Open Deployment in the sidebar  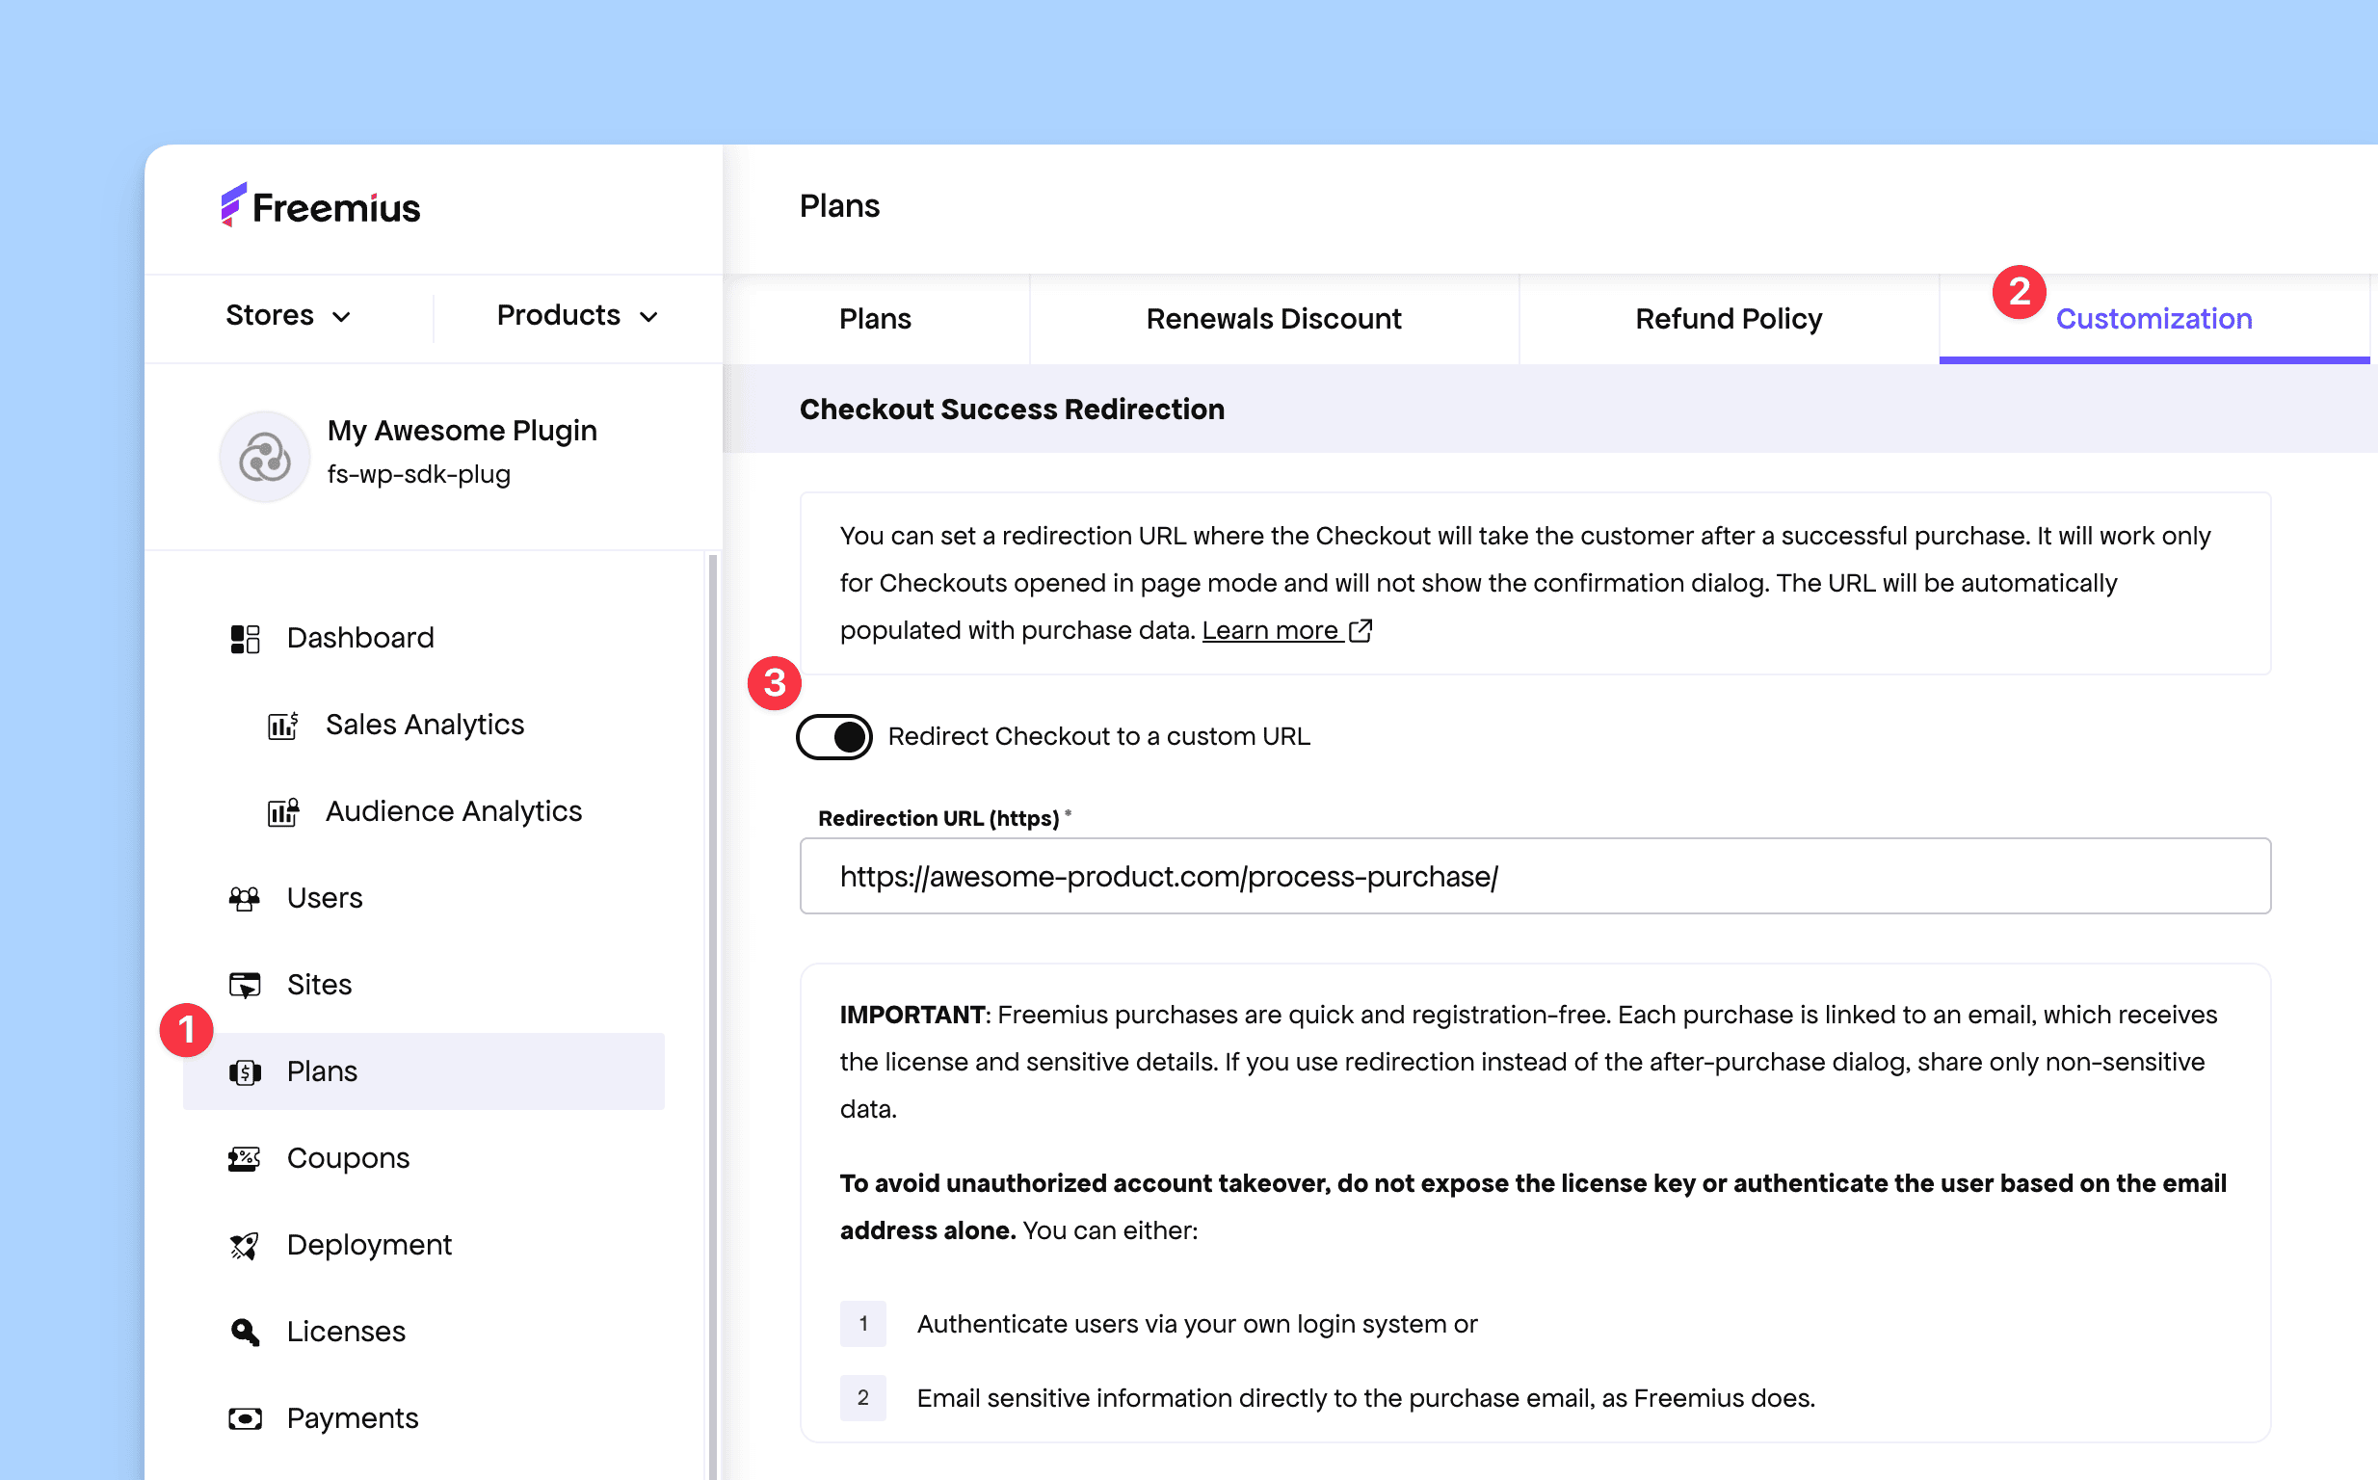click(x=424, y=1245)
